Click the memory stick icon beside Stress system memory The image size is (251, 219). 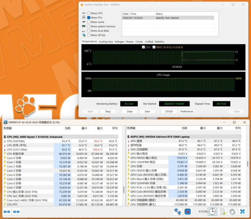(x=84, y=26)
